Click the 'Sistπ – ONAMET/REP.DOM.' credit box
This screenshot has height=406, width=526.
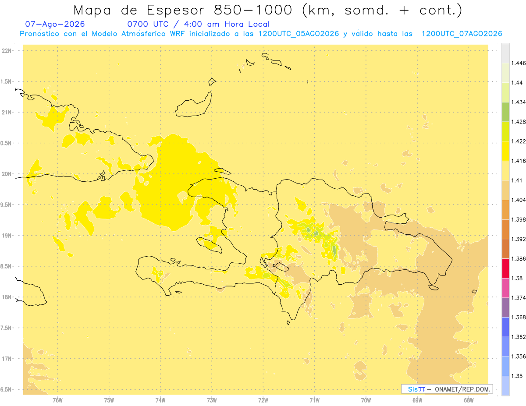coord(447,389)
